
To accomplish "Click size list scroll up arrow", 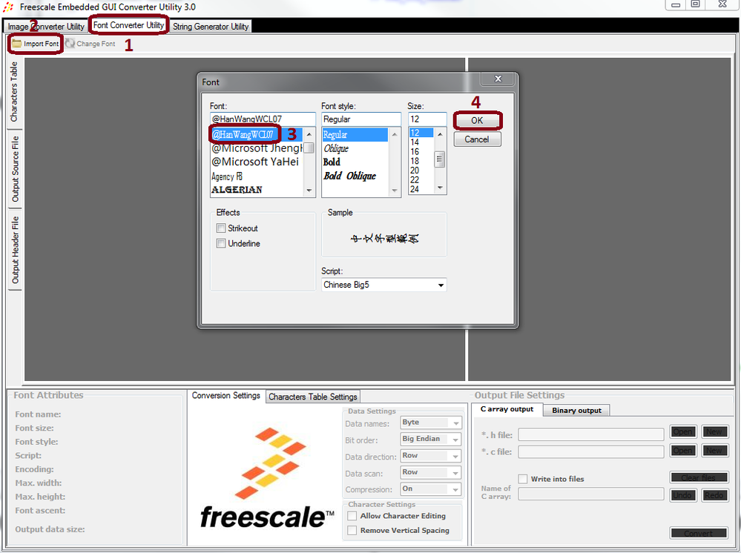I will click(x=440, y=135).
